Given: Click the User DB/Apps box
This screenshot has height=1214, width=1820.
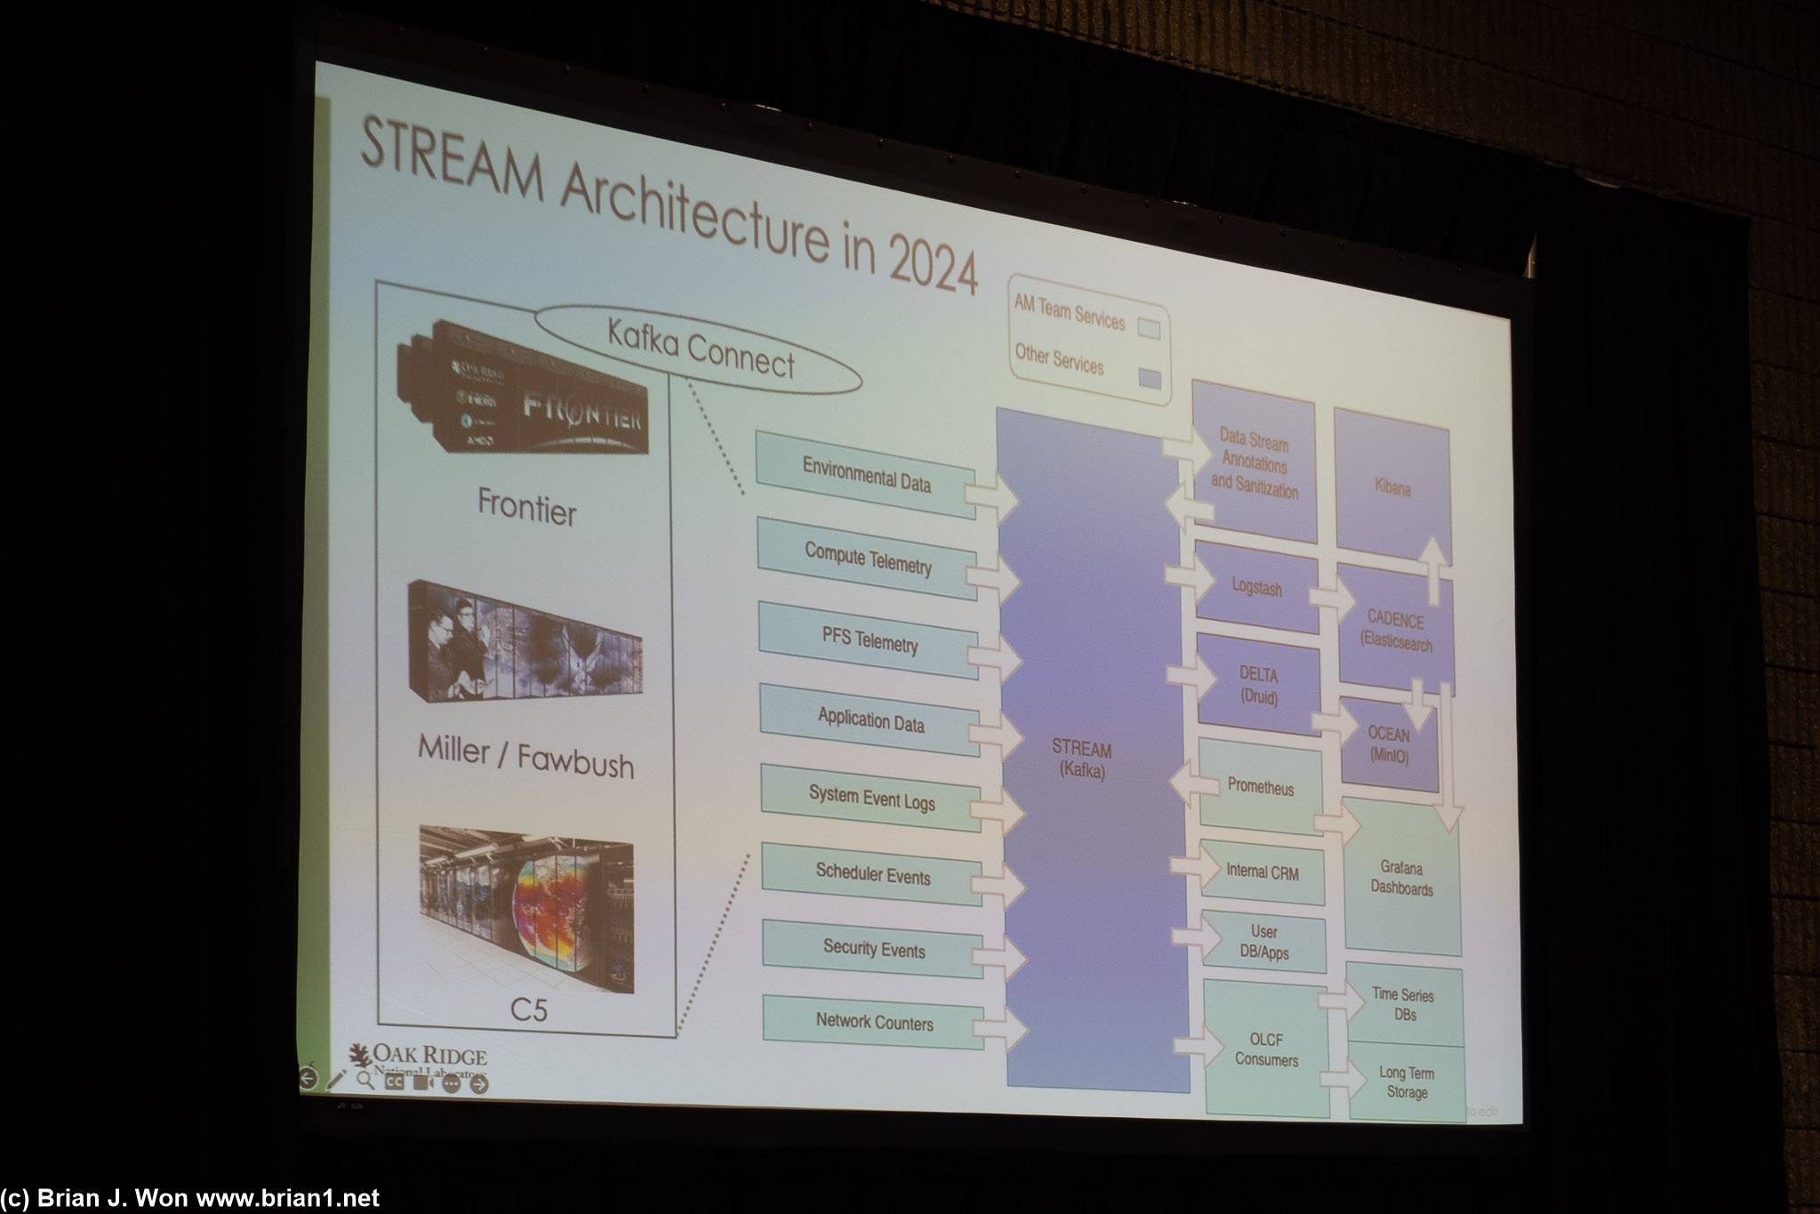Looking at the screenshot, I should [x=1263, y=942].
